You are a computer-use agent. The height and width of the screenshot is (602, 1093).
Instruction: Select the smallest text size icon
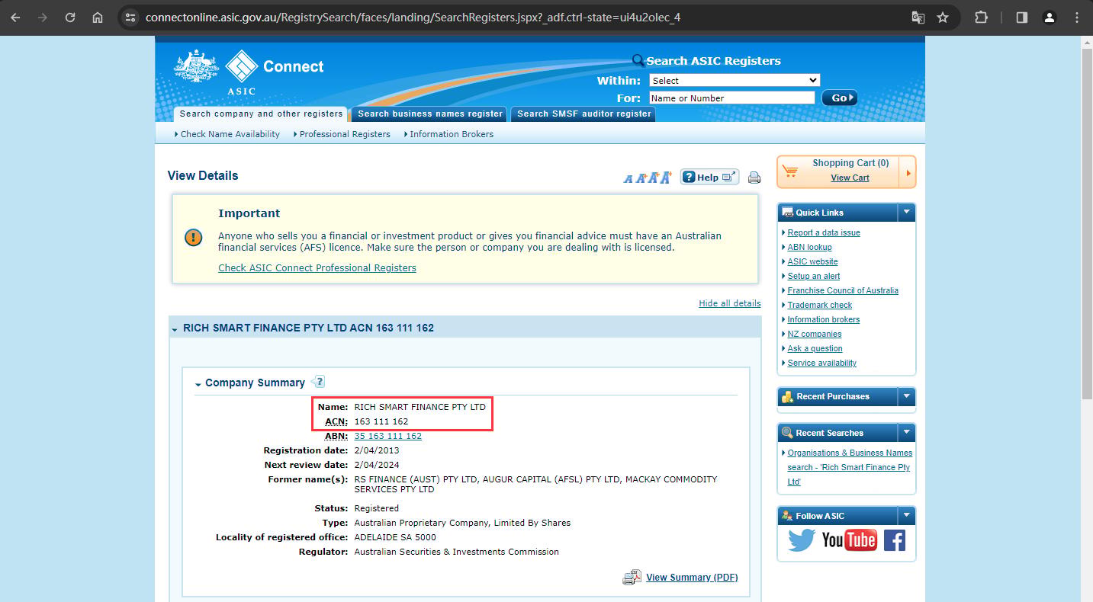[628, 178]
